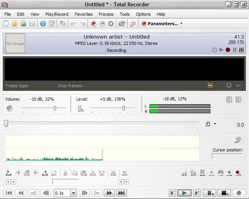Open settings via gear monitor icon
This screenshot has width=249, height=199.
pyautogui.click(x=122, y=24)
